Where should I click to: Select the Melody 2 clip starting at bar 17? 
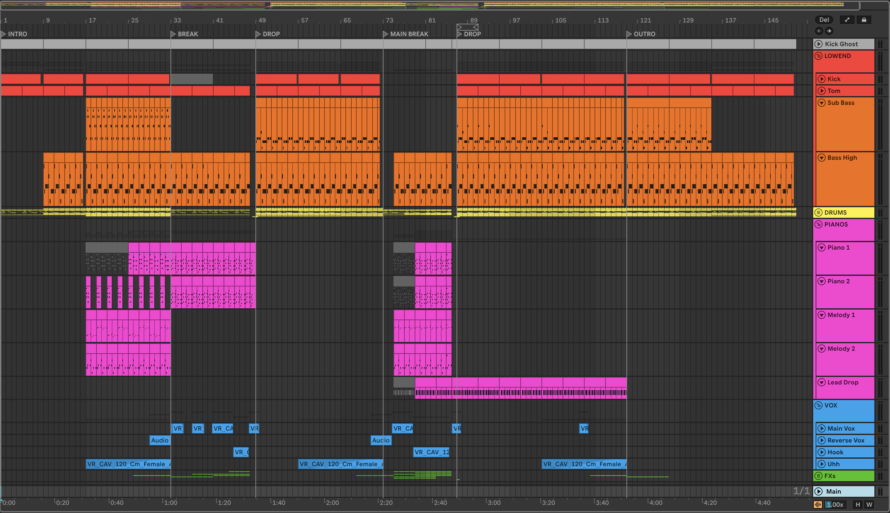128,360
